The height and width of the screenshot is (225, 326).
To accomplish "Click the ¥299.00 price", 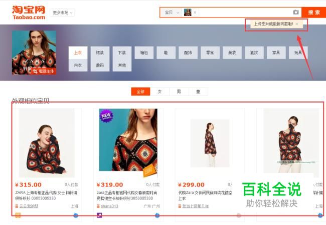I will tap(192, 184).
